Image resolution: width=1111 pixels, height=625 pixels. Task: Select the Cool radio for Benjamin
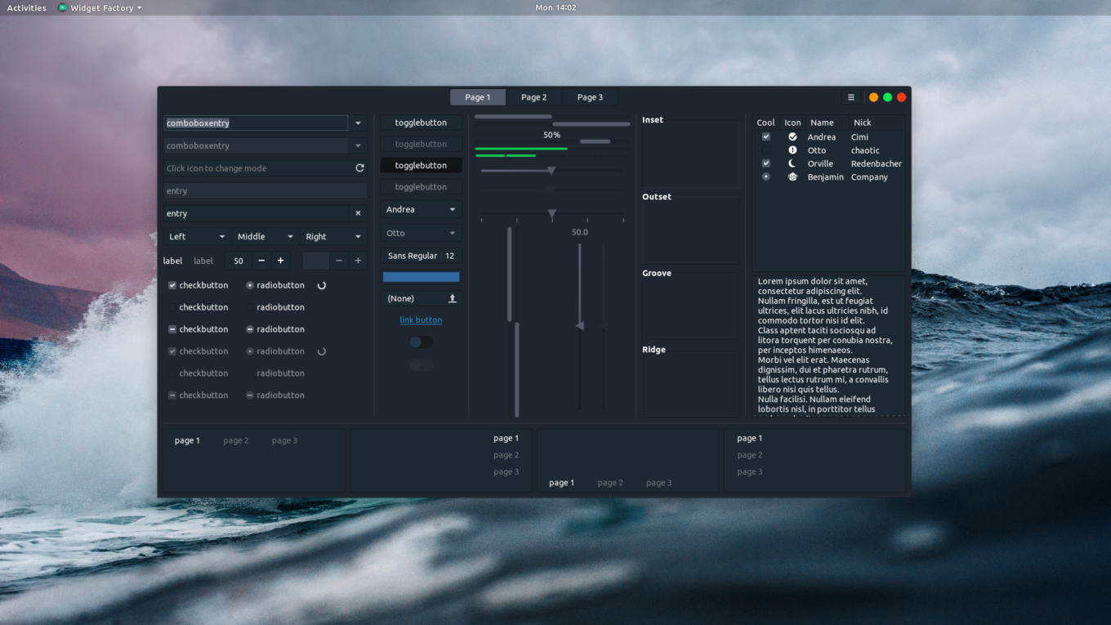click(x=765, y=176)
